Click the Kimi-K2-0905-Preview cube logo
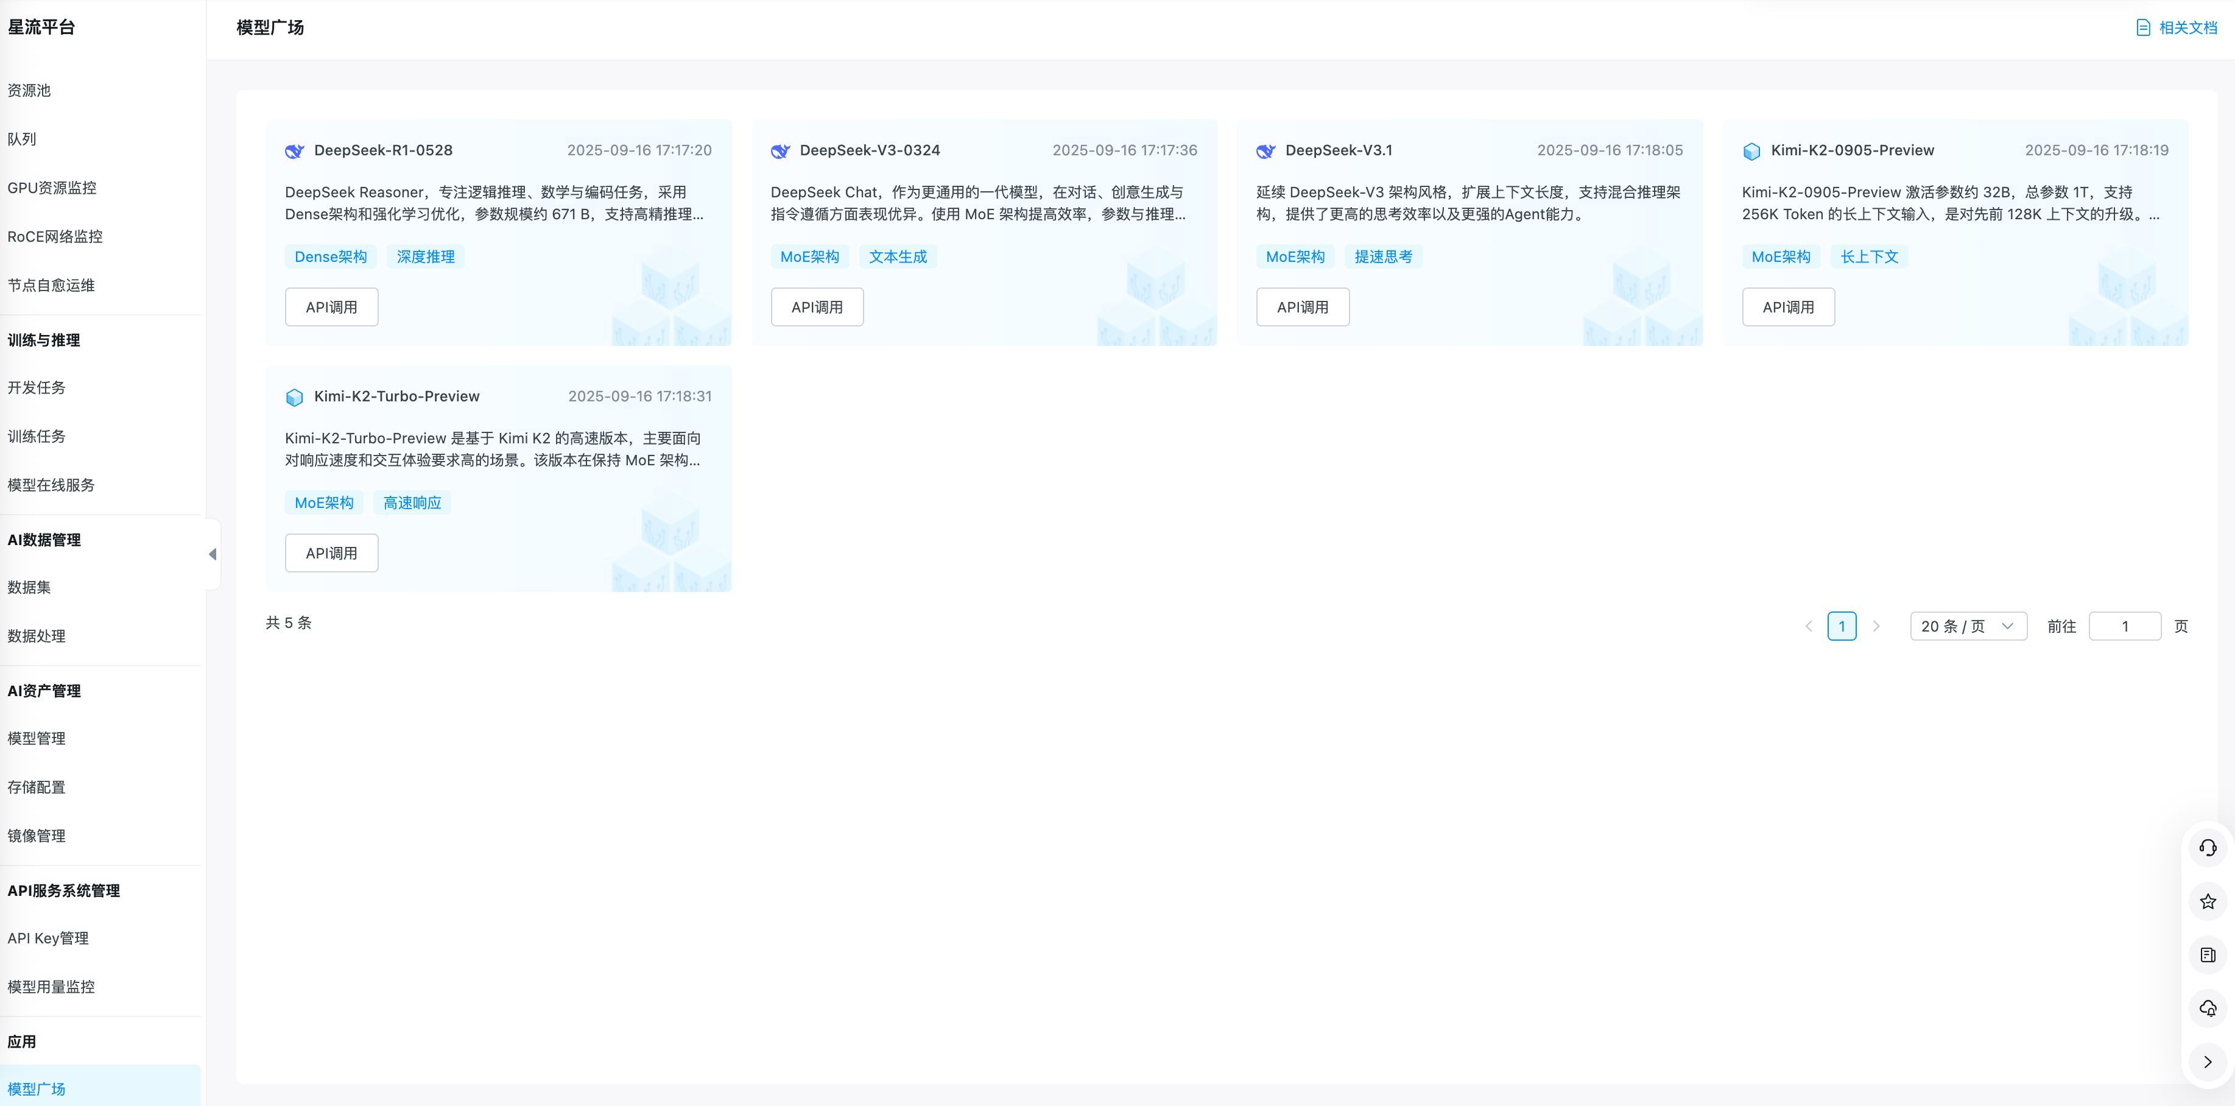Viewport: 2235px width, 1106px height. click(x=1751, y=151)
